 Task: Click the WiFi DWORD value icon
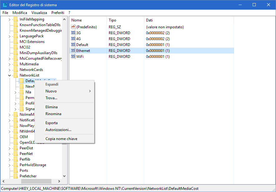tap(73, 57)
